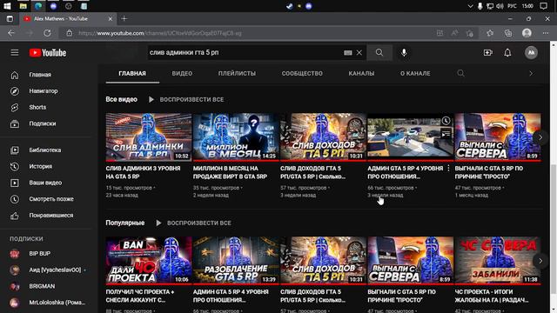Open the browser settings three-dots menu
Screen dimensions: 557x313
546,33
